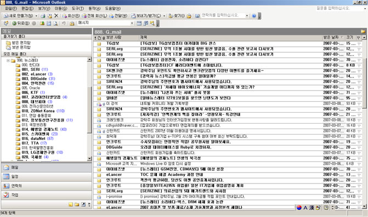This screenshot has width=368, height=217.
Task: Click the Undo arrow icon
Action: 64,23
